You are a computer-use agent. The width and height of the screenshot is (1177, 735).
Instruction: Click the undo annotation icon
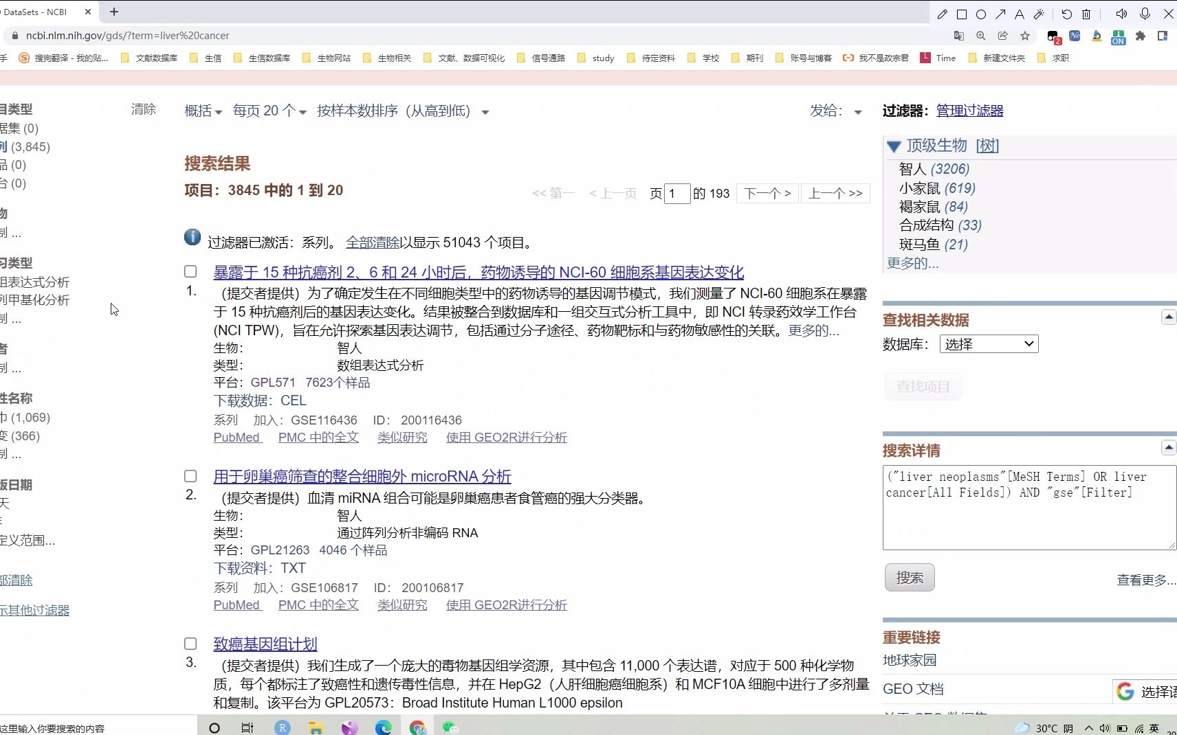1066,14
